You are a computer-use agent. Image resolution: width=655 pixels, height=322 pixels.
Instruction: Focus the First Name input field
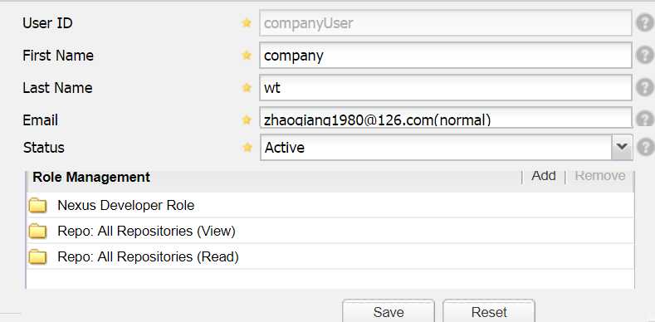pos(445,55)
